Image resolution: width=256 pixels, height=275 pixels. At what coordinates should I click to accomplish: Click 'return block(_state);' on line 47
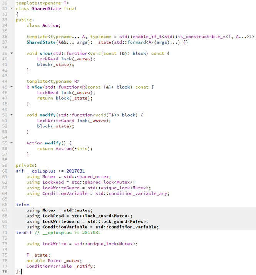click(65, 98)
